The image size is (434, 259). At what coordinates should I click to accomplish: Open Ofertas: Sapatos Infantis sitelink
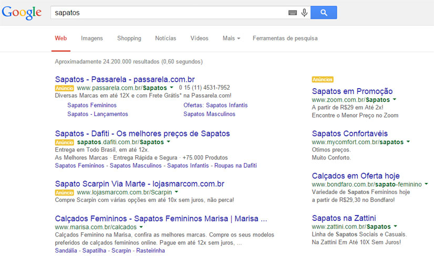(x=215, y=105)
